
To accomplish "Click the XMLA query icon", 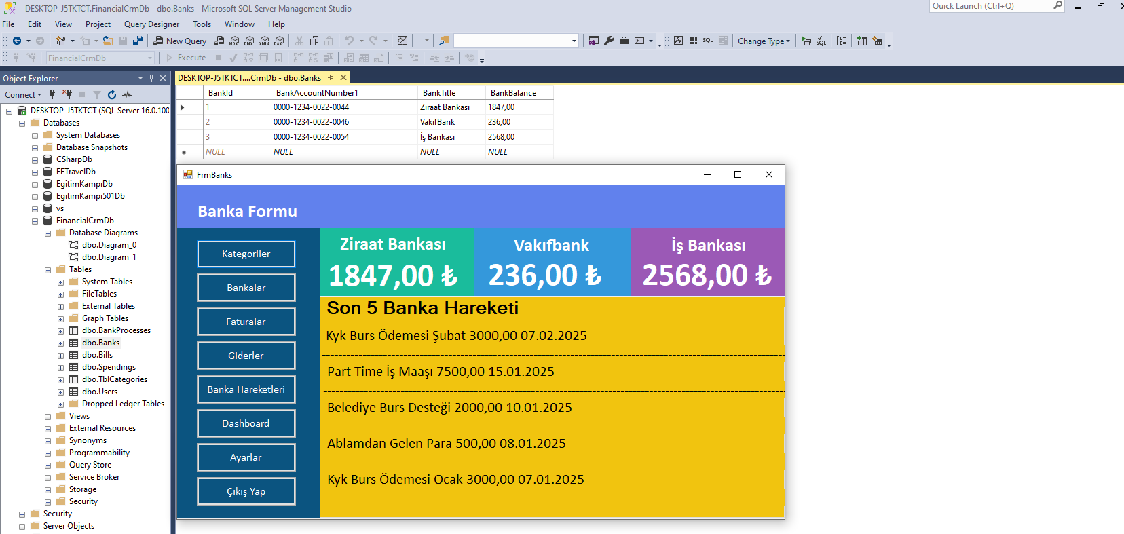I will tap(264, 41).
